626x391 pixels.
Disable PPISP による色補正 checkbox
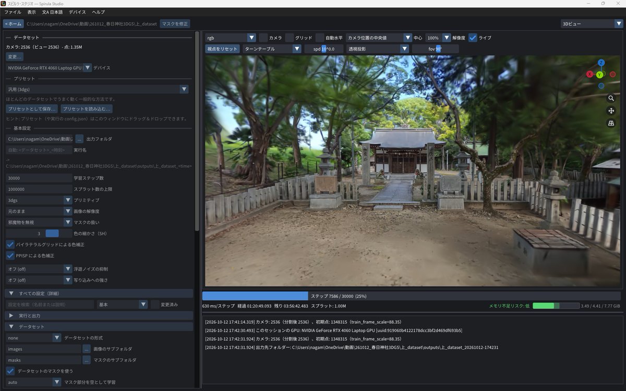pos(10,255)
